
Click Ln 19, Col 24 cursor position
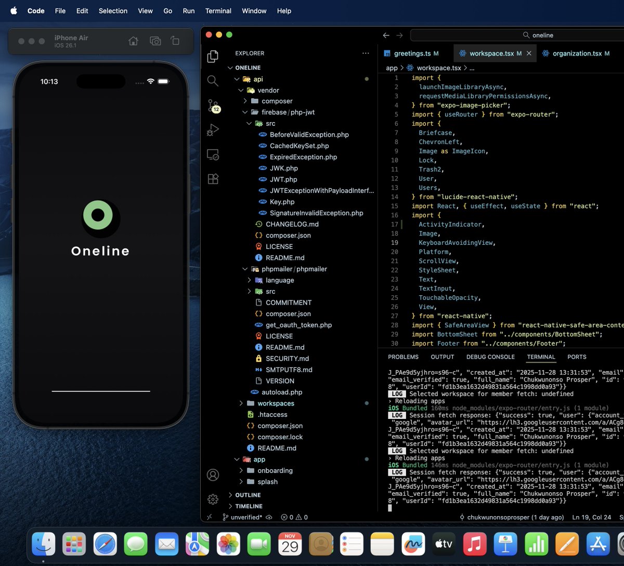591,517
